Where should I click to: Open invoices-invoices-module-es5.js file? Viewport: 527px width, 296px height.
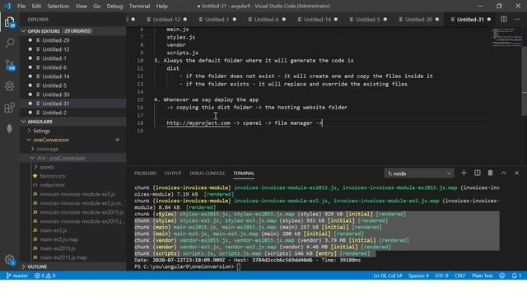click(x=77, y=194)
